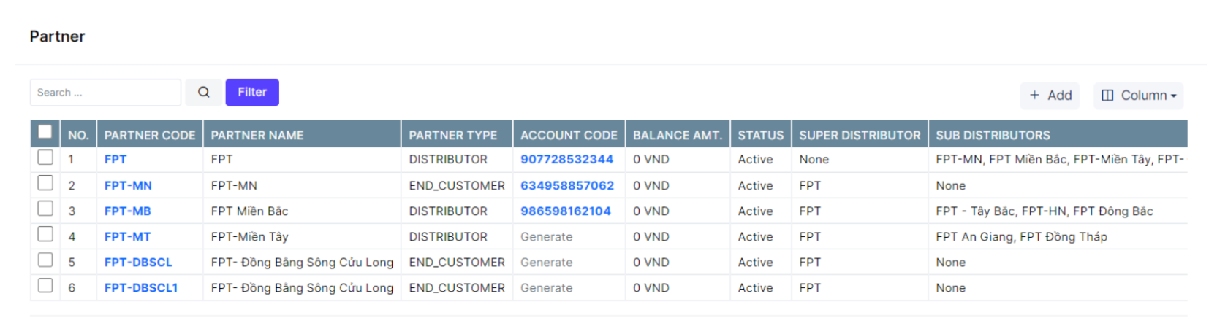Check the checkbox for row FPT-DBSCL

coord(45,260)
